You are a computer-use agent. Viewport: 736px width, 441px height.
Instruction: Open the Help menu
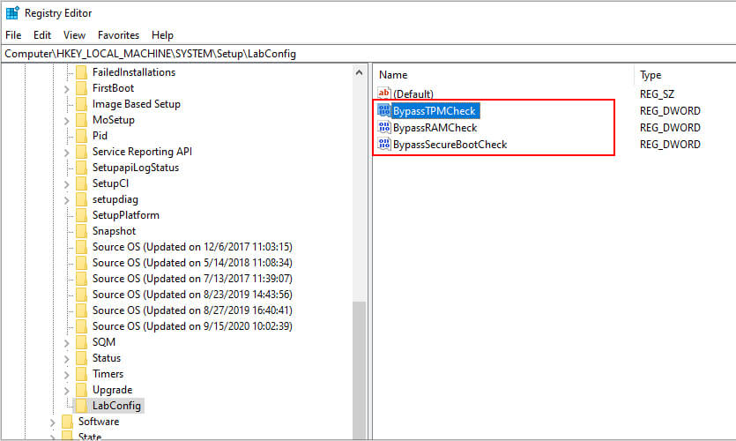point(162,35)
